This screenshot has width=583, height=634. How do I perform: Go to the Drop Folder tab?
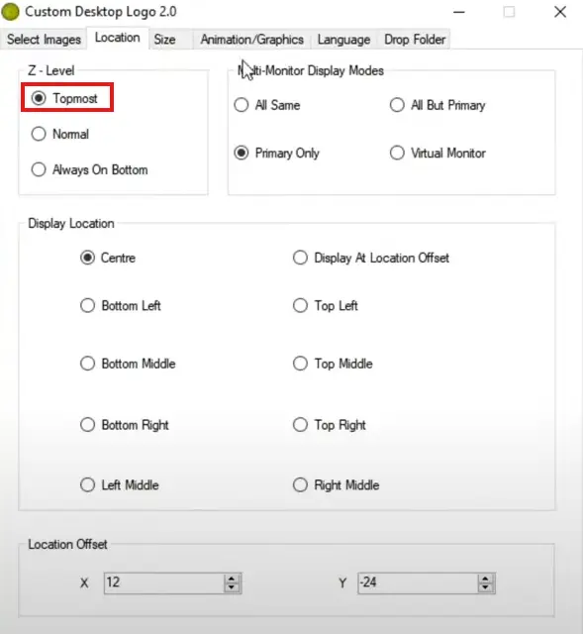coord(415,40)
